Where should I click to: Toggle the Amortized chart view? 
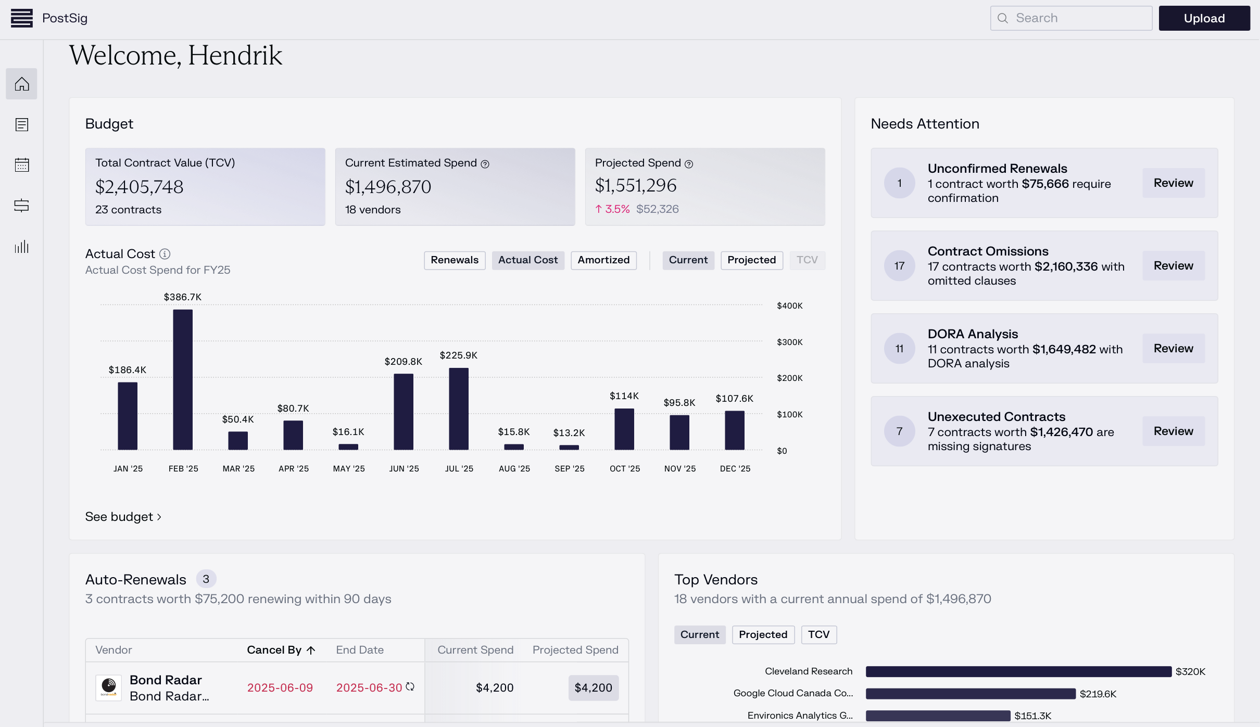click(603, 260)
